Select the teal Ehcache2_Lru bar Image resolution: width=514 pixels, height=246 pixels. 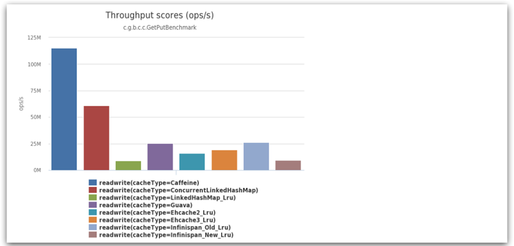192,162
